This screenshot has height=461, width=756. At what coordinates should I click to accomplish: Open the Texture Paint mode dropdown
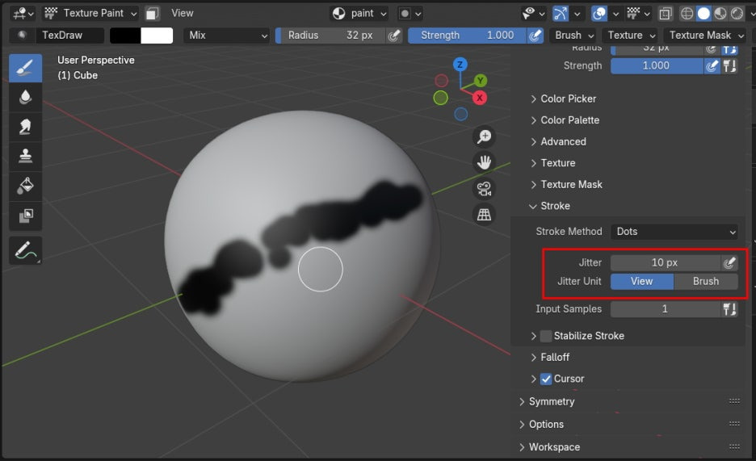(90, 14)
